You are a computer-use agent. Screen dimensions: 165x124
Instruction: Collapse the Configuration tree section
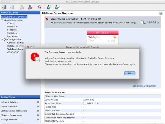tap(2, 40)
